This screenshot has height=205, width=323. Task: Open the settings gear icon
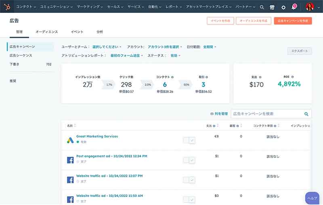pos(283,7)
